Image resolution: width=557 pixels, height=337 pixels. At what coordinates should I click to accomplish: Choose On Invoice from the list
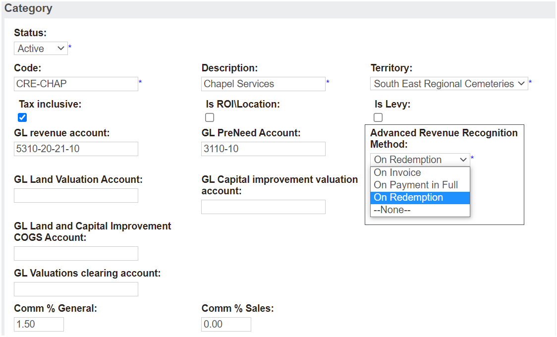click(x=420, y=172)
